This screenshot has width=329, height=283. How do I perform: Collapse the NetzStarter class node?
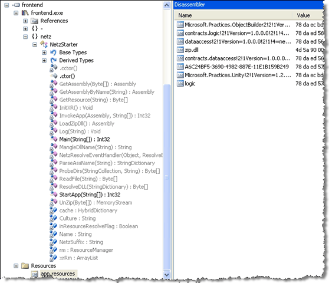click(x=35, y=44)
